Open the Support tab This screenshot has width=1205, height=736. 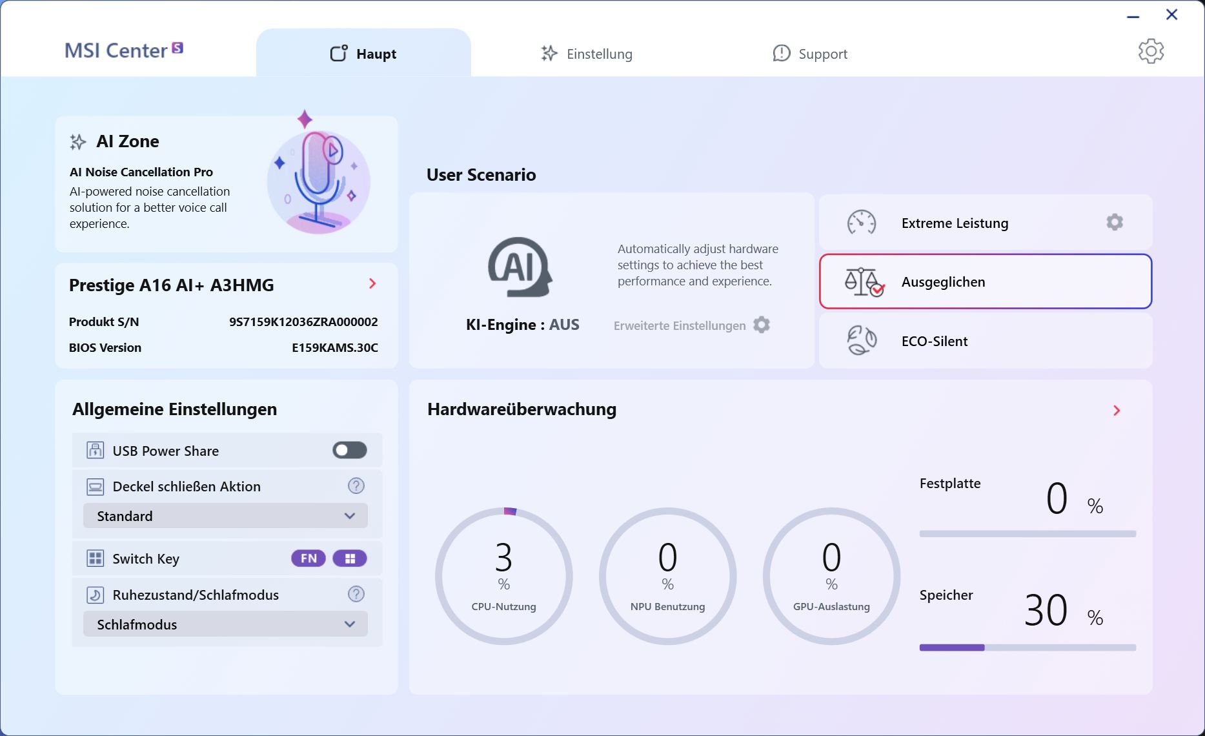tap(810, 54)
